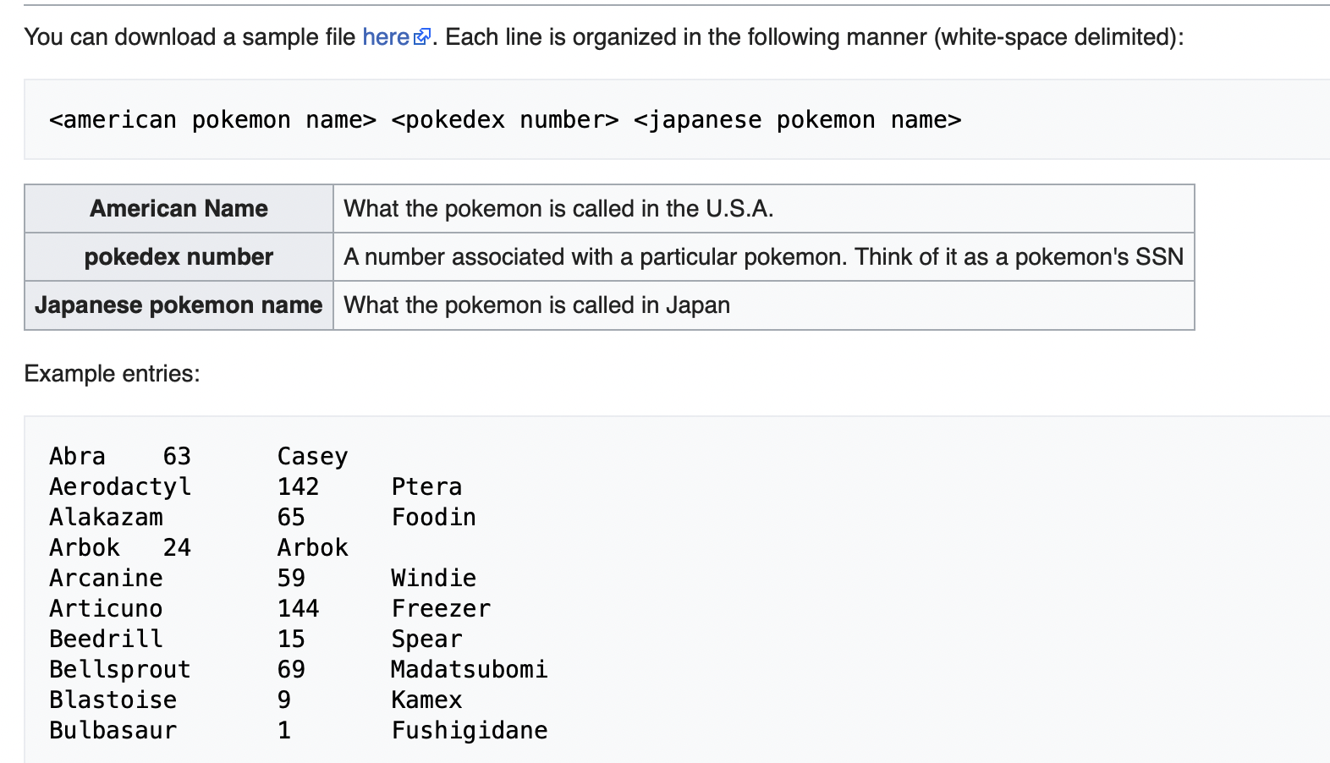Viewport: 1330px width, 763px height.
Task: Click the Japanese name 'Madatsubomi'
Action: pos(470,670)
